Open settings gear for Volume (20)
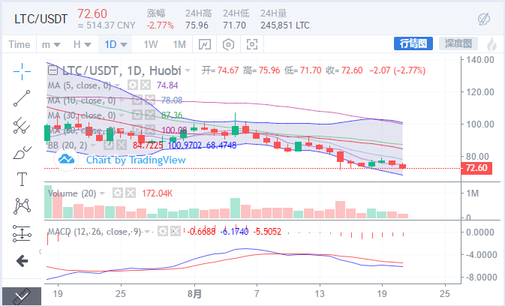 pos(118,193)
